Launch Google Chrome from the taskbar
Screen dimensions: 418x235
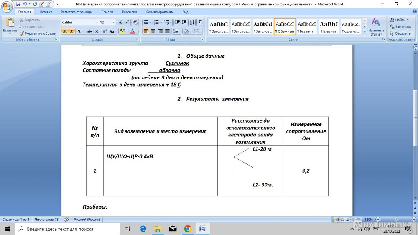pos(188,229)
